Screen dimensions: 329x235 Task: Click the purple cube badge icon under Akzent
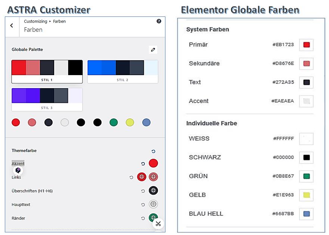[18, 170]
